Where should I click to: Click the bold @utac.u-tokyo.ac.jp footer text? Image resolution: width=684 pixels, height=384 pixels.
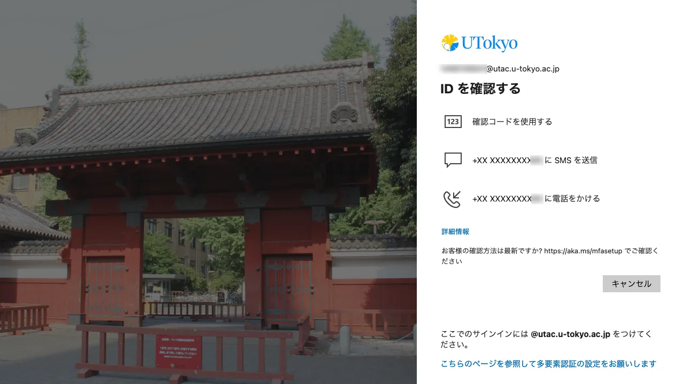(570, 334)
